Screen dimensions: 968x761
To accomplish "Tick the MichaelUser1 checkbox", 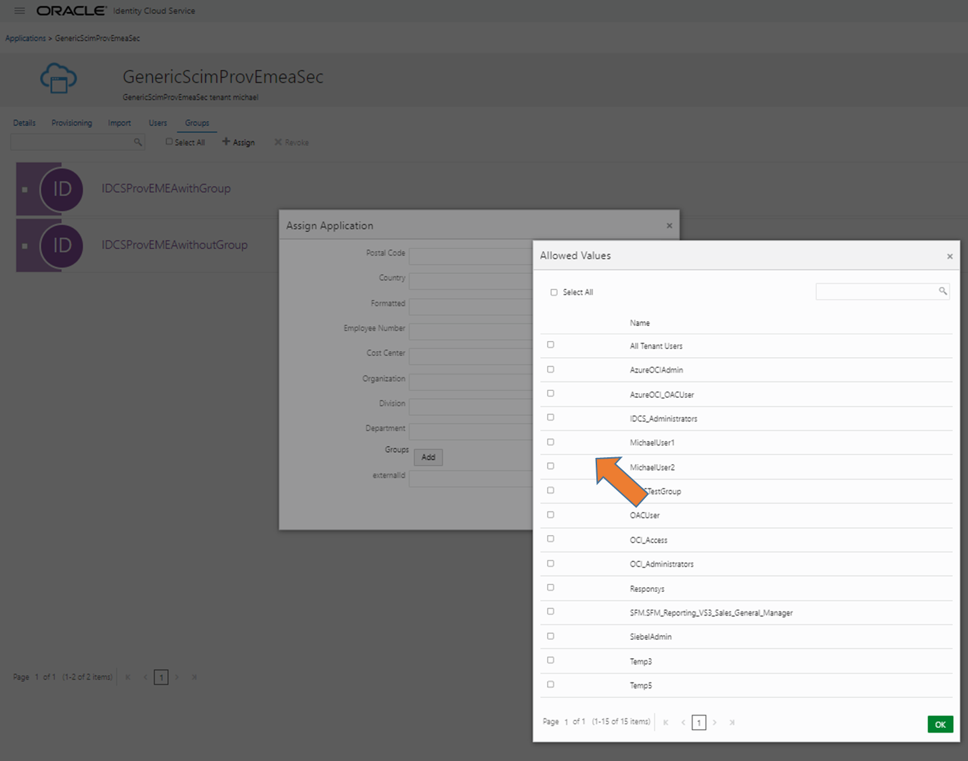I will coord(550,442).
